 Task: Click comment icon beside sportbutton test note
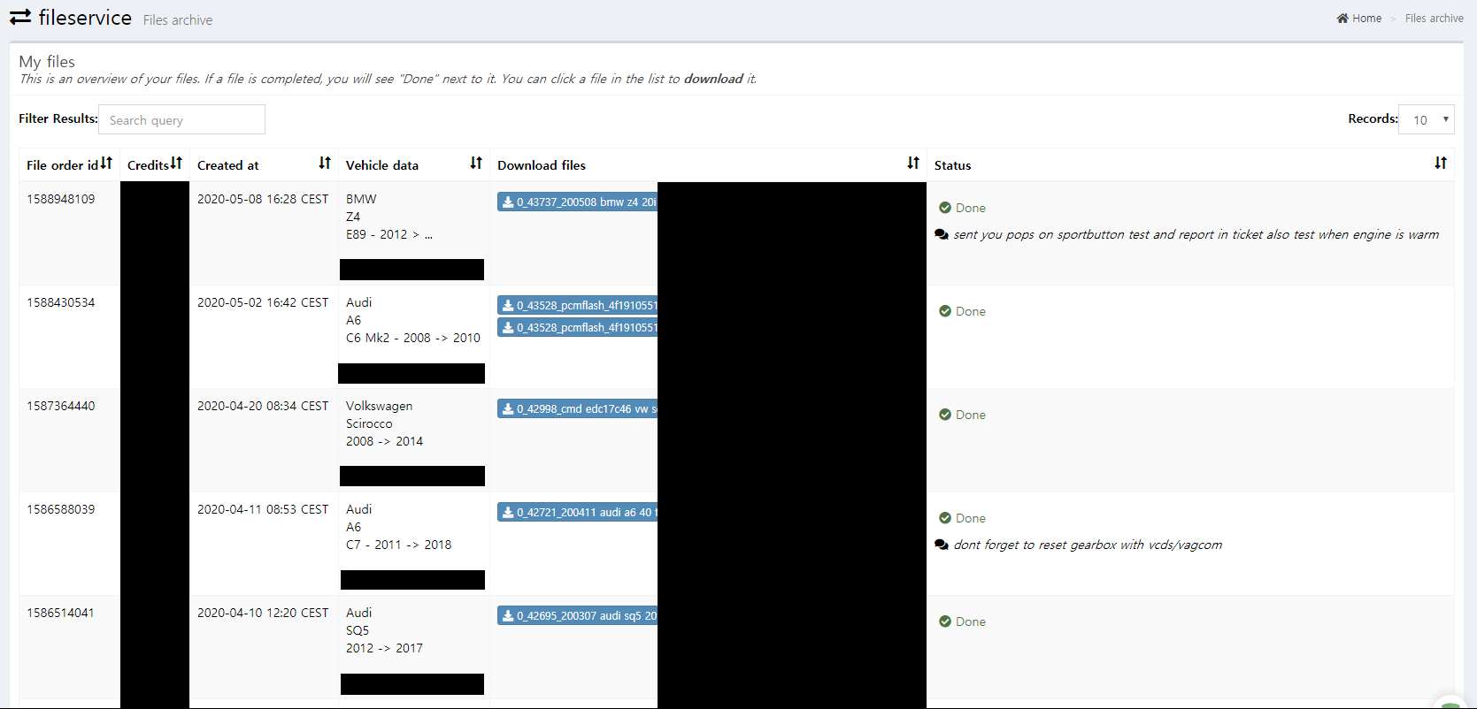point(942,234)
